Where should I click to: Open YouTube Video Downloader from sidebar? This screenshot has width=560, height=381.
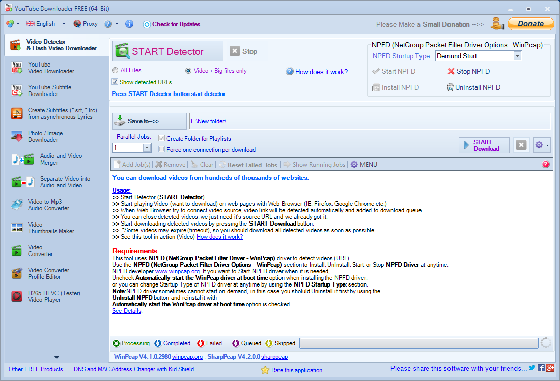click(x=51, y=68)
